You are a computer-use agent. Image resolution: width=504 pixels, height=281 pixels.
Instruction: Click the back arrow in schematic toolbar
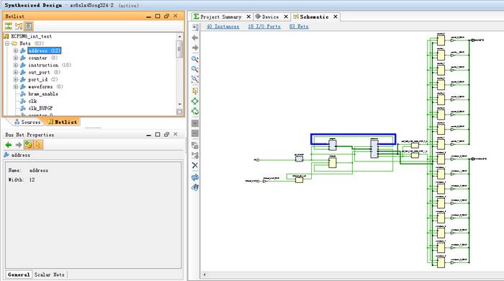click(195, 38)
